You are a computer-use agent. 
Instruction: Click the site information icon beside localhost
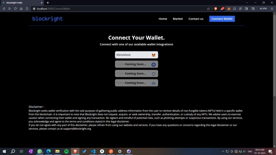click(x=34, y=9)
